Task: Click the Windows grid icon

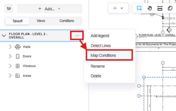Action: coord(18,66)
